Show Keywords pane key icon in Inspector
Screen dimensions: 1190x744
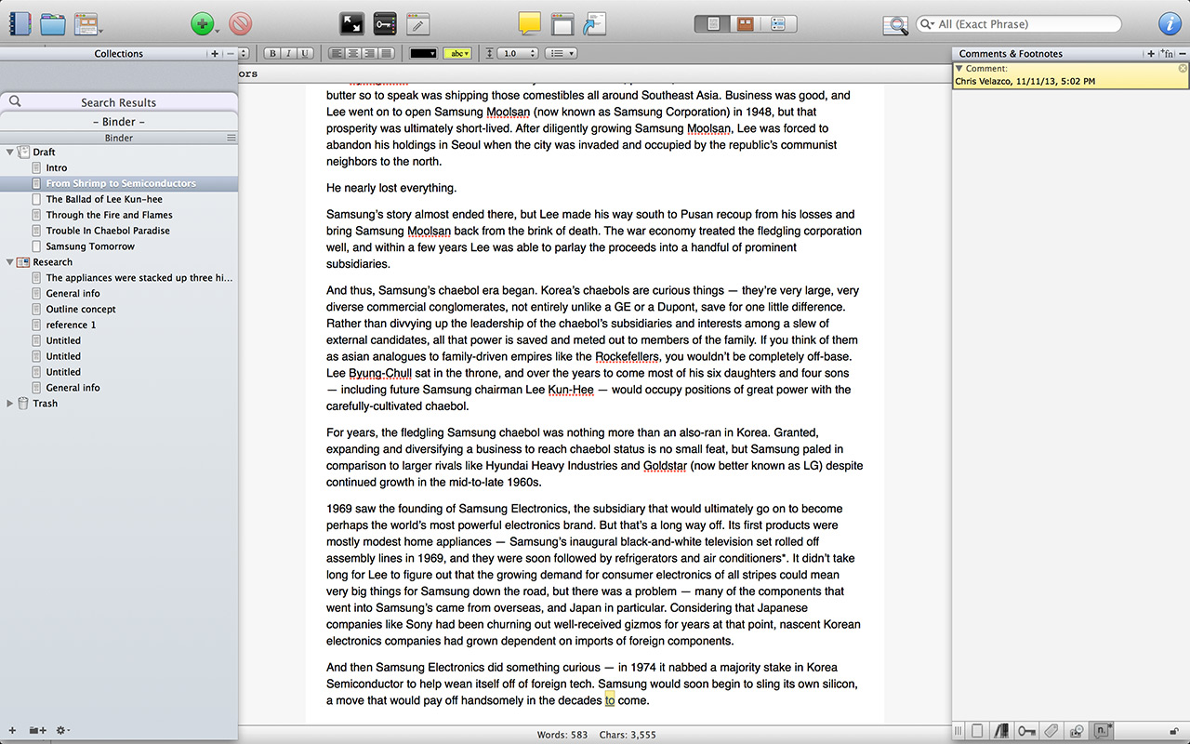[1027, 731]
